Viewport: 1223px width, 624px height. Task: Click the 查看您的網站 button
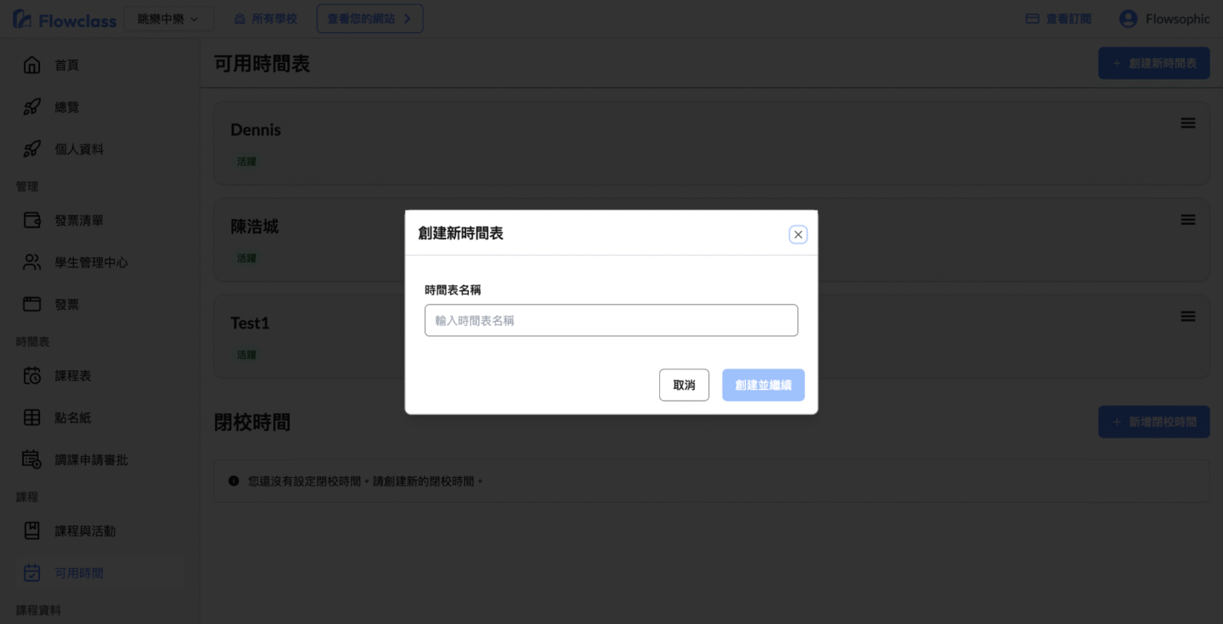coord(369,19)
